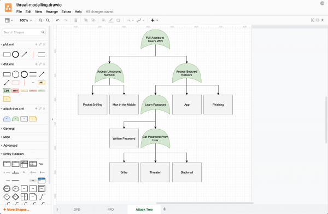
Task: Select the Full Access to User's WiFi node
Action: click(155, 39)
